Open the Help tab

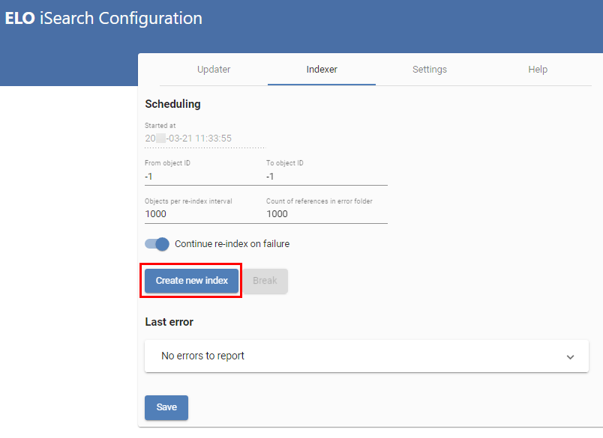point(538,70)
